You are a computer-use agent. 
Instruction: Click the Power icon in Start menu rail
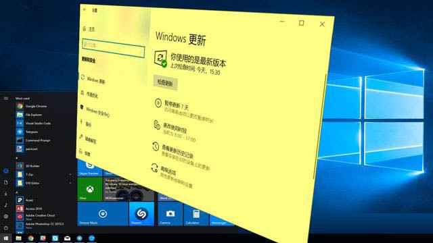tap(6, 228)
